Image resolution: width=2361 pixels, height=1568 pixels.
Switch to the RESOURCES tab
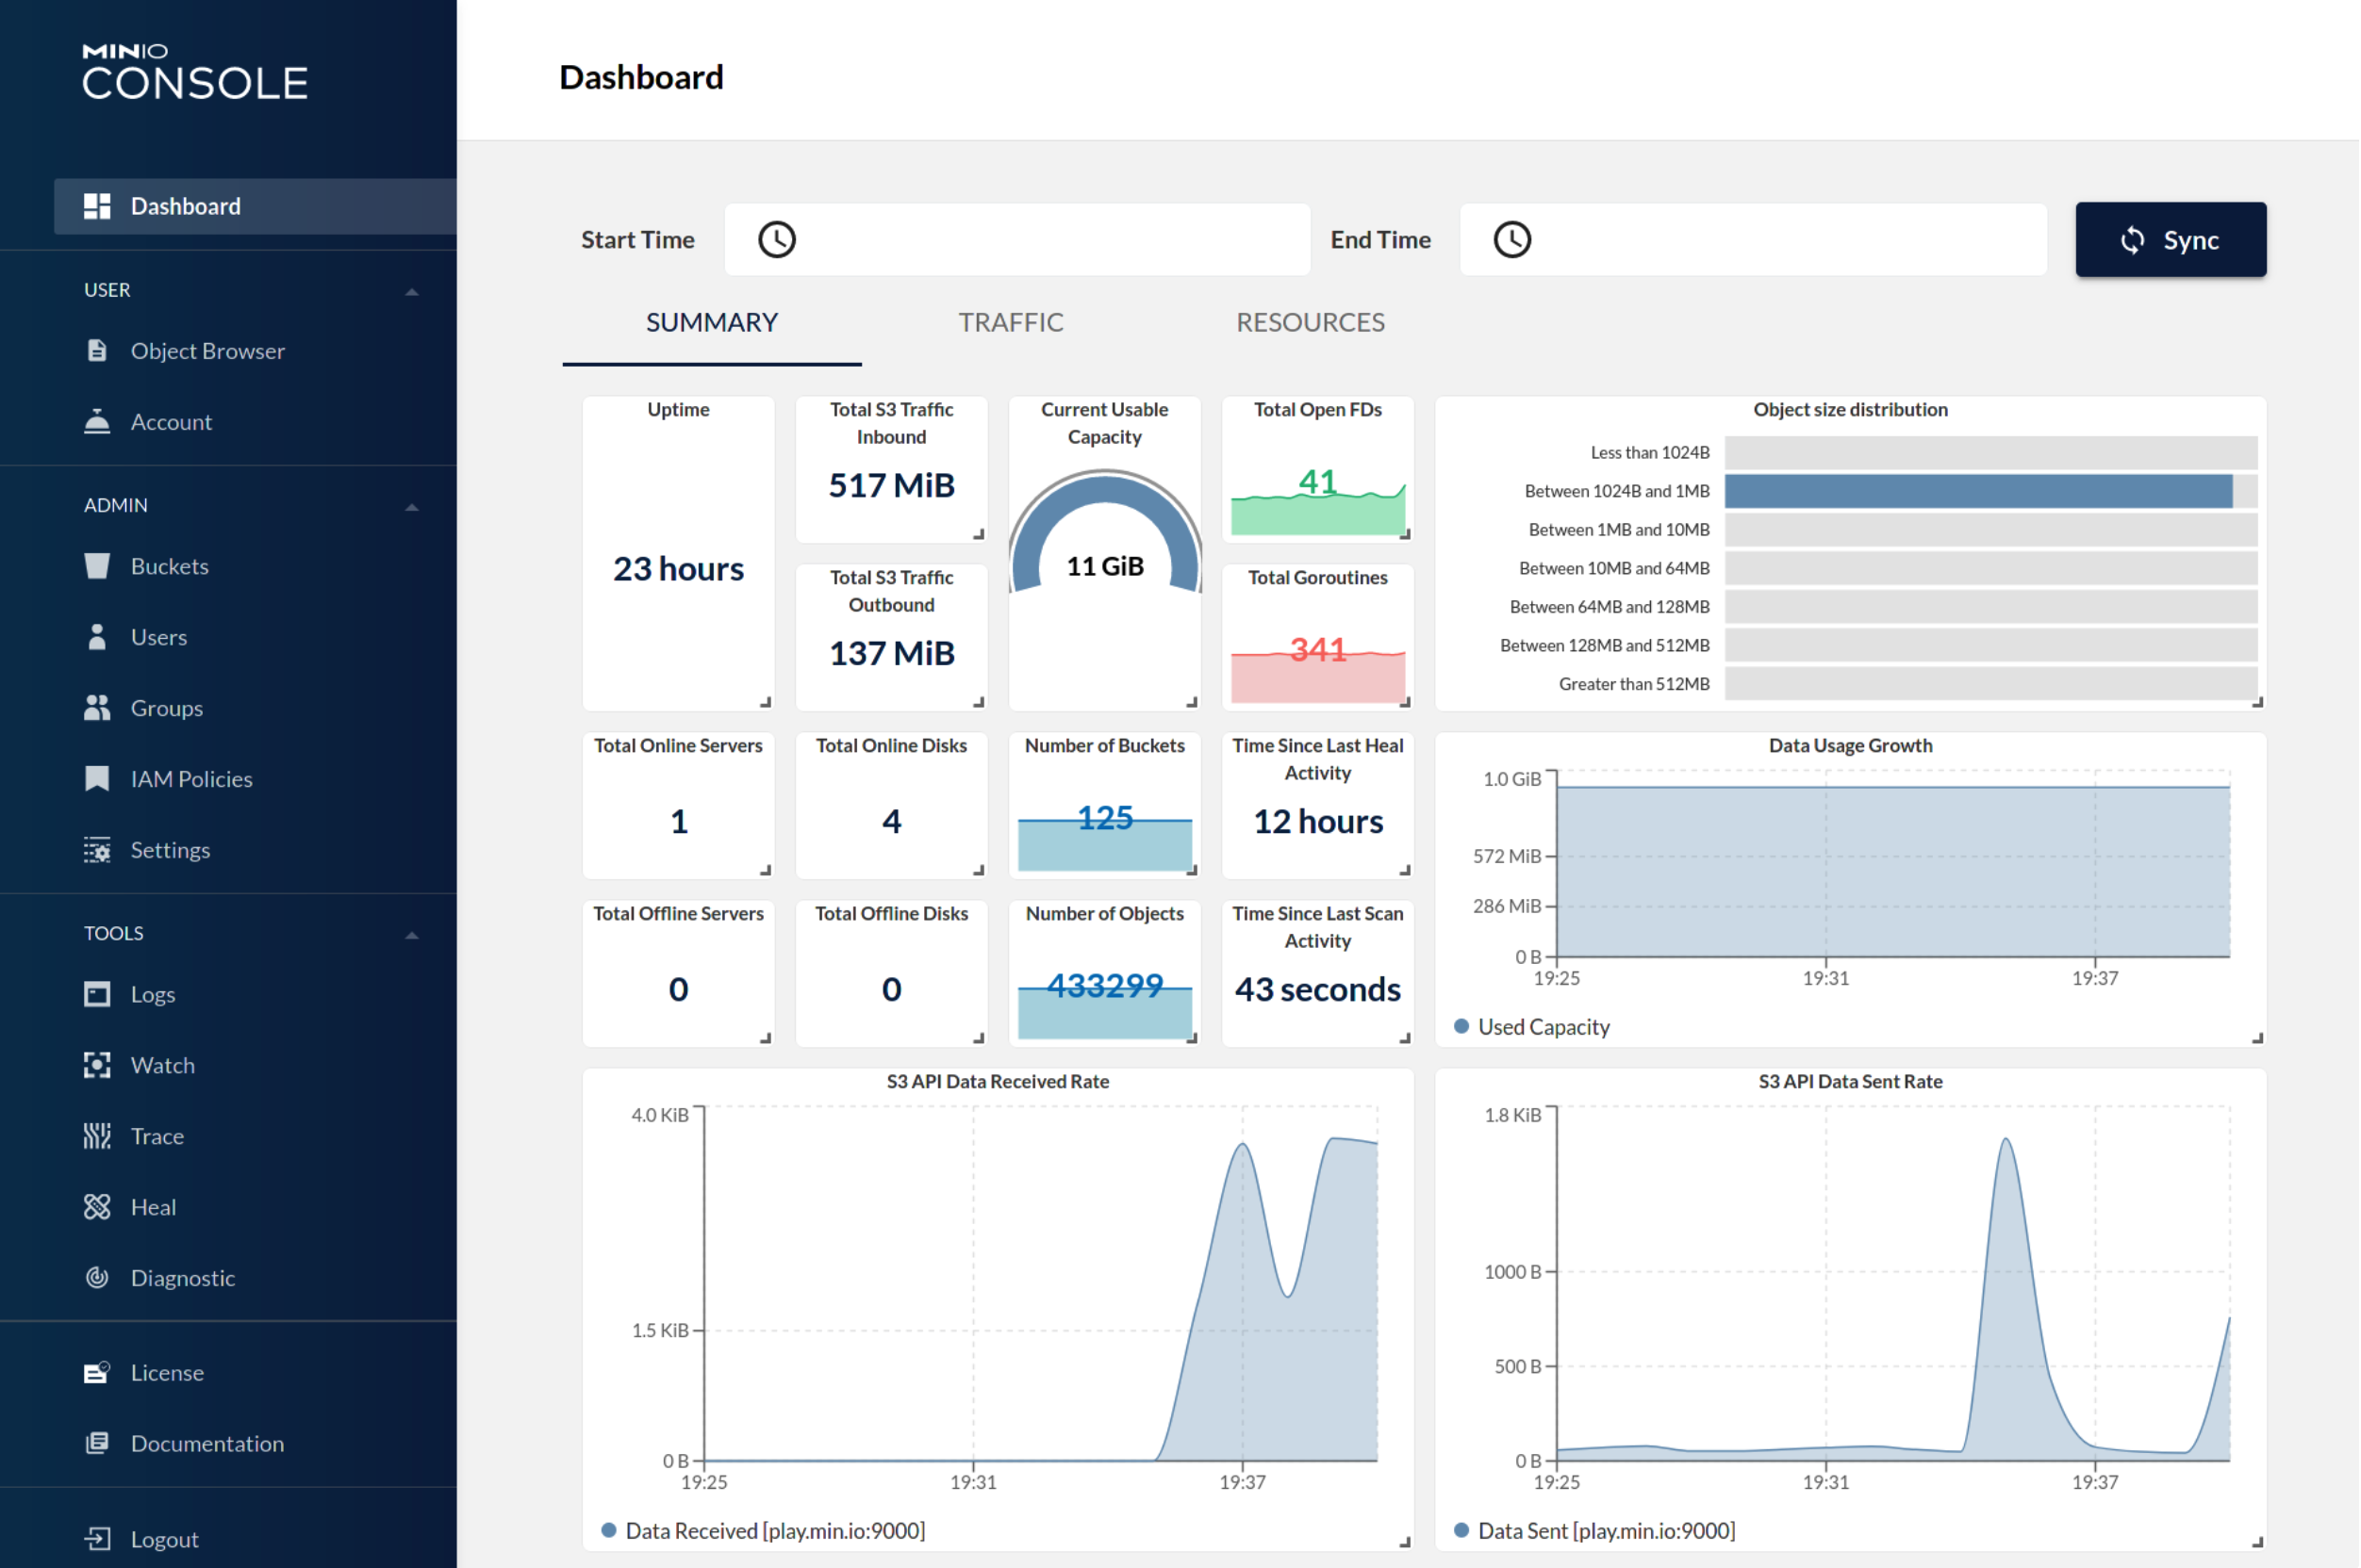[x=1310, y=322]
